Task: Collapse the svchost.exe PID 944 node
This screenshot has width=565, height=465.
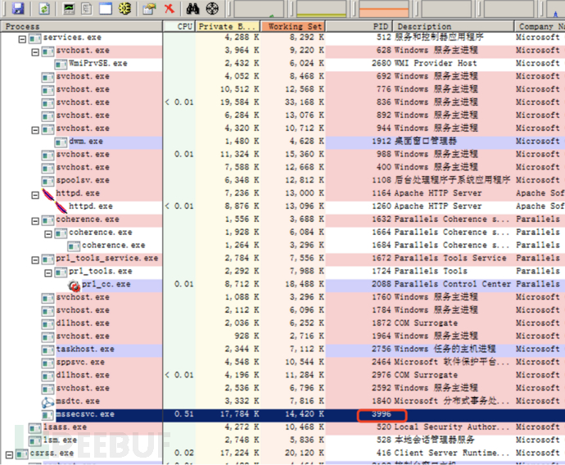Action: [35, 130]
